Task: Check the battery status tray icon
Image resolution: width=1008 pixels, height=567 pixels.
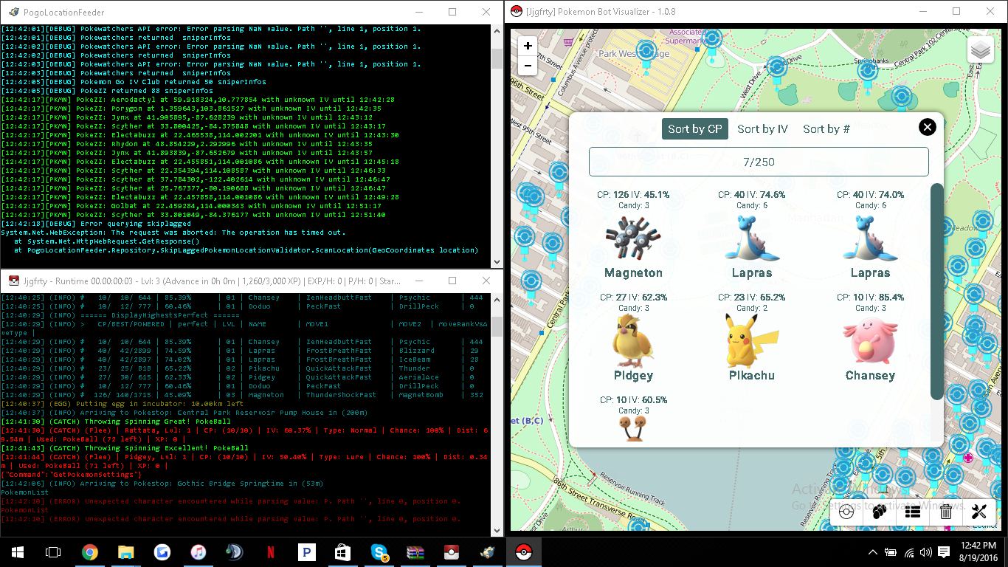Action: 891,552
